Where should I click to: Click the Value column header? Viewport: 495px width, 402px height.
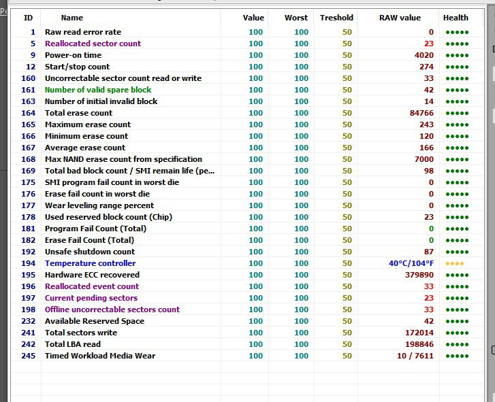pos(253,18)
